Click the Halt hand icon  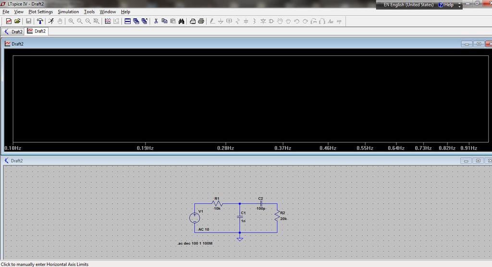coord(60,21)
